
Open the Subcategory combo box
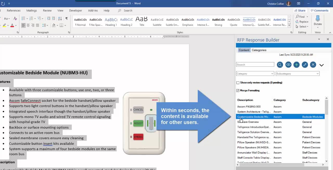(298, 74)
